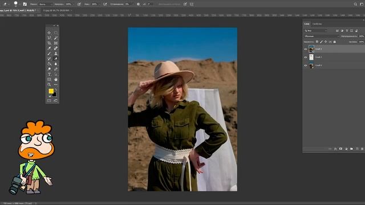Select the Lasso tool

click(49, 38)
